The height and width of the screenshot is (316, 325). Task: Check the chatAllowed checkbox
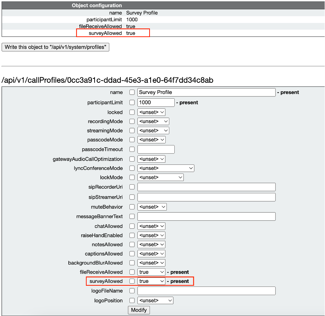coord(132,226)
